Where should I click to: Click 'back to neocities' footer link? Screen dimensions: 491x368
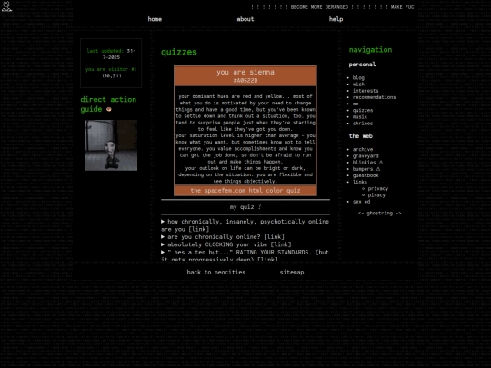tap(216, 273)
